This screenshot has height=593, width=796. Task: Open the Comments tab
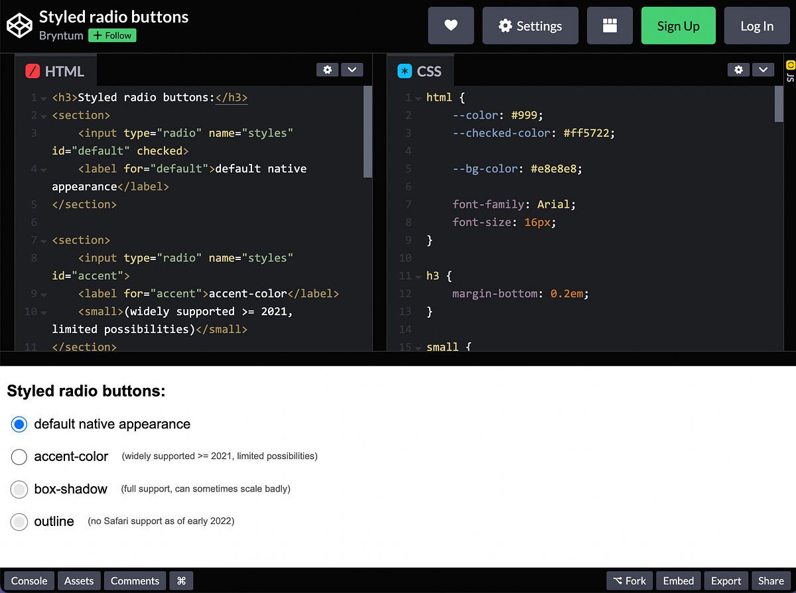coord(135,580)
